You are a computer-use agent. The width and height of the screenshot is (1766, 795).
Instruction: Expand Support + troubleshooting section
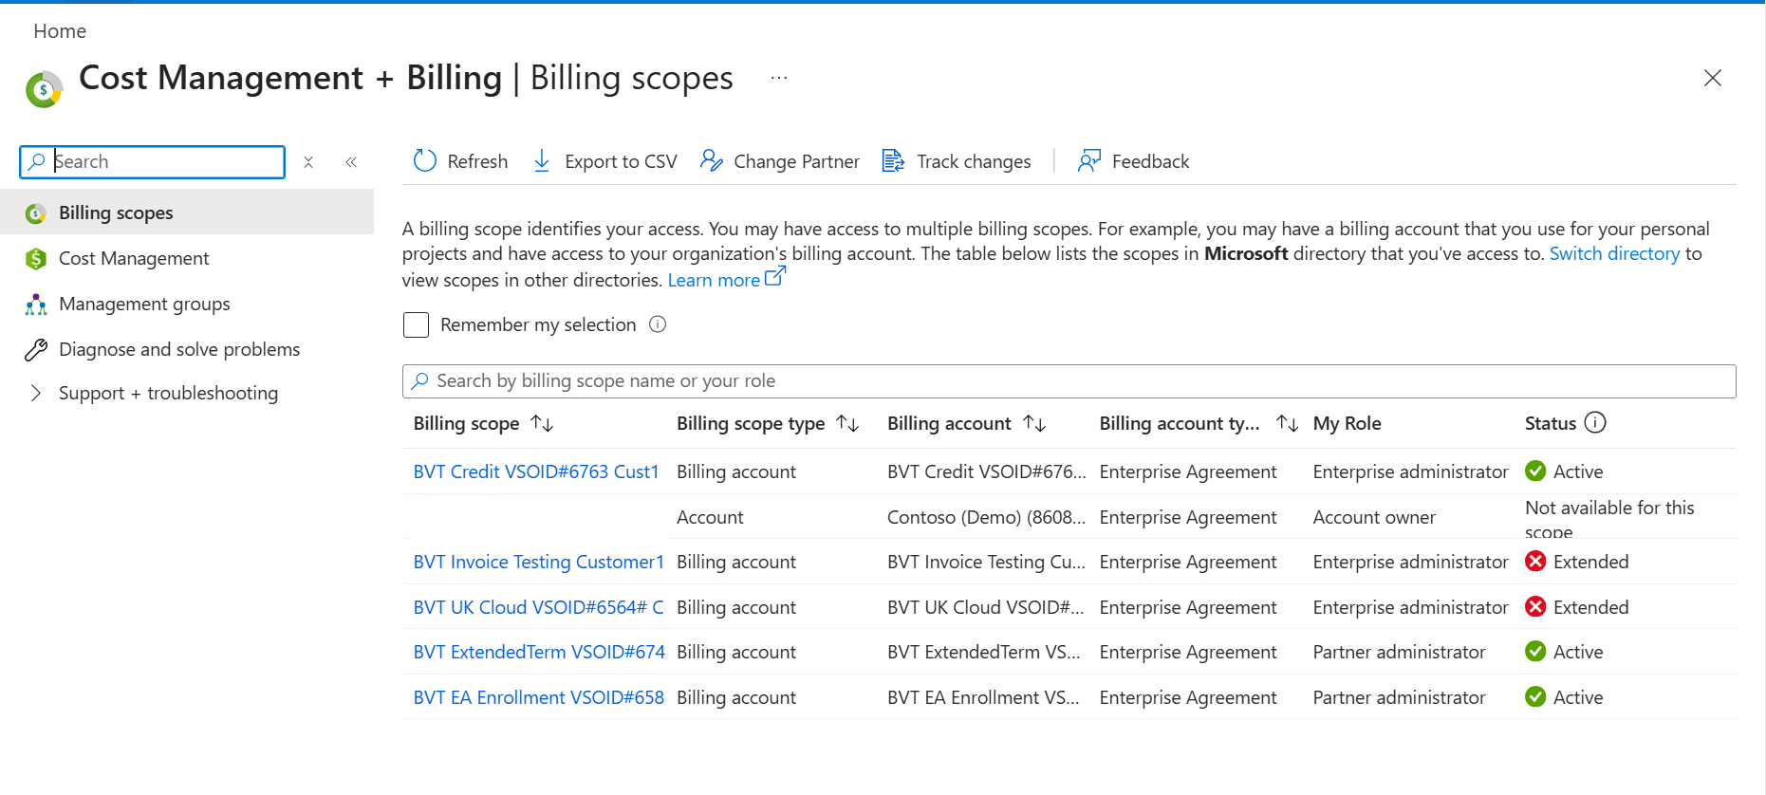(36, 393)
